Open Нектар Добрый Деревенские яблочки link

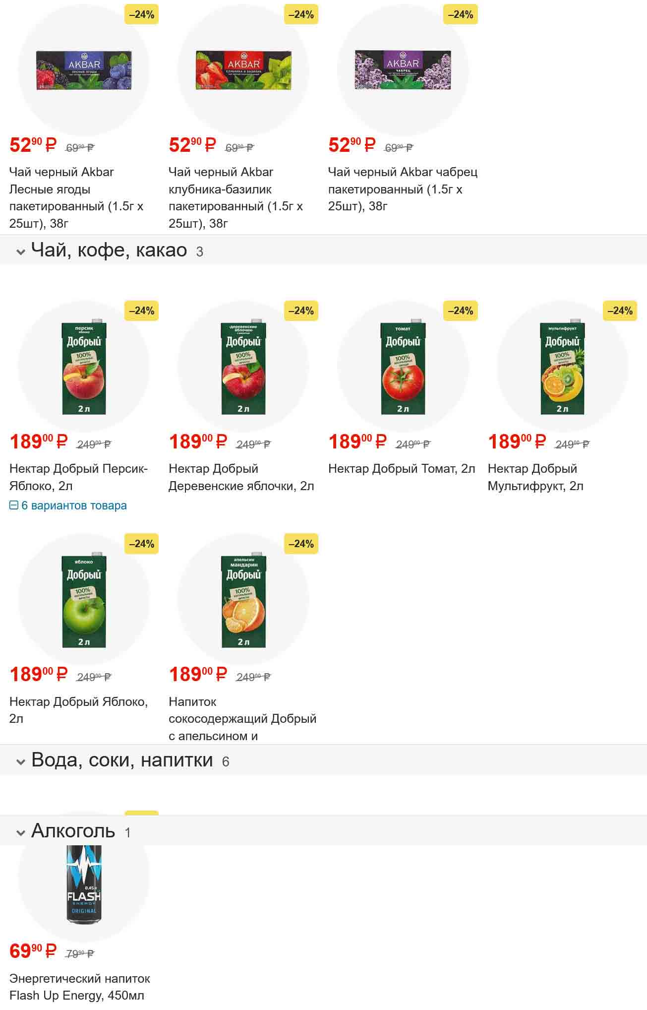pyautogui.click(x=241, y=477)
